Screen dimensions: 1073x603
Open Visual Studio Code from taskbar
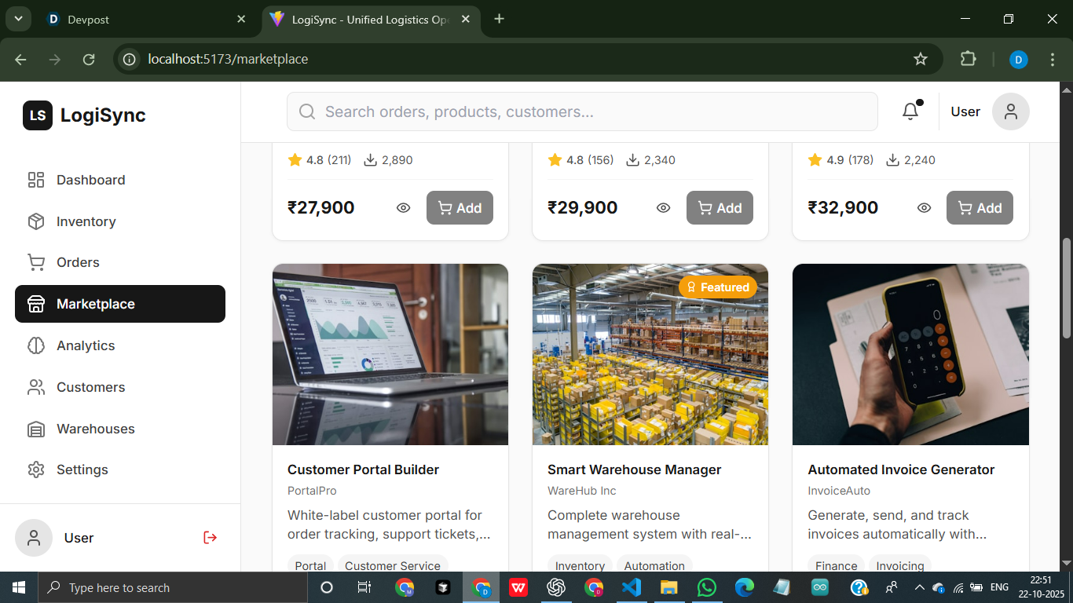pos(632,587)
